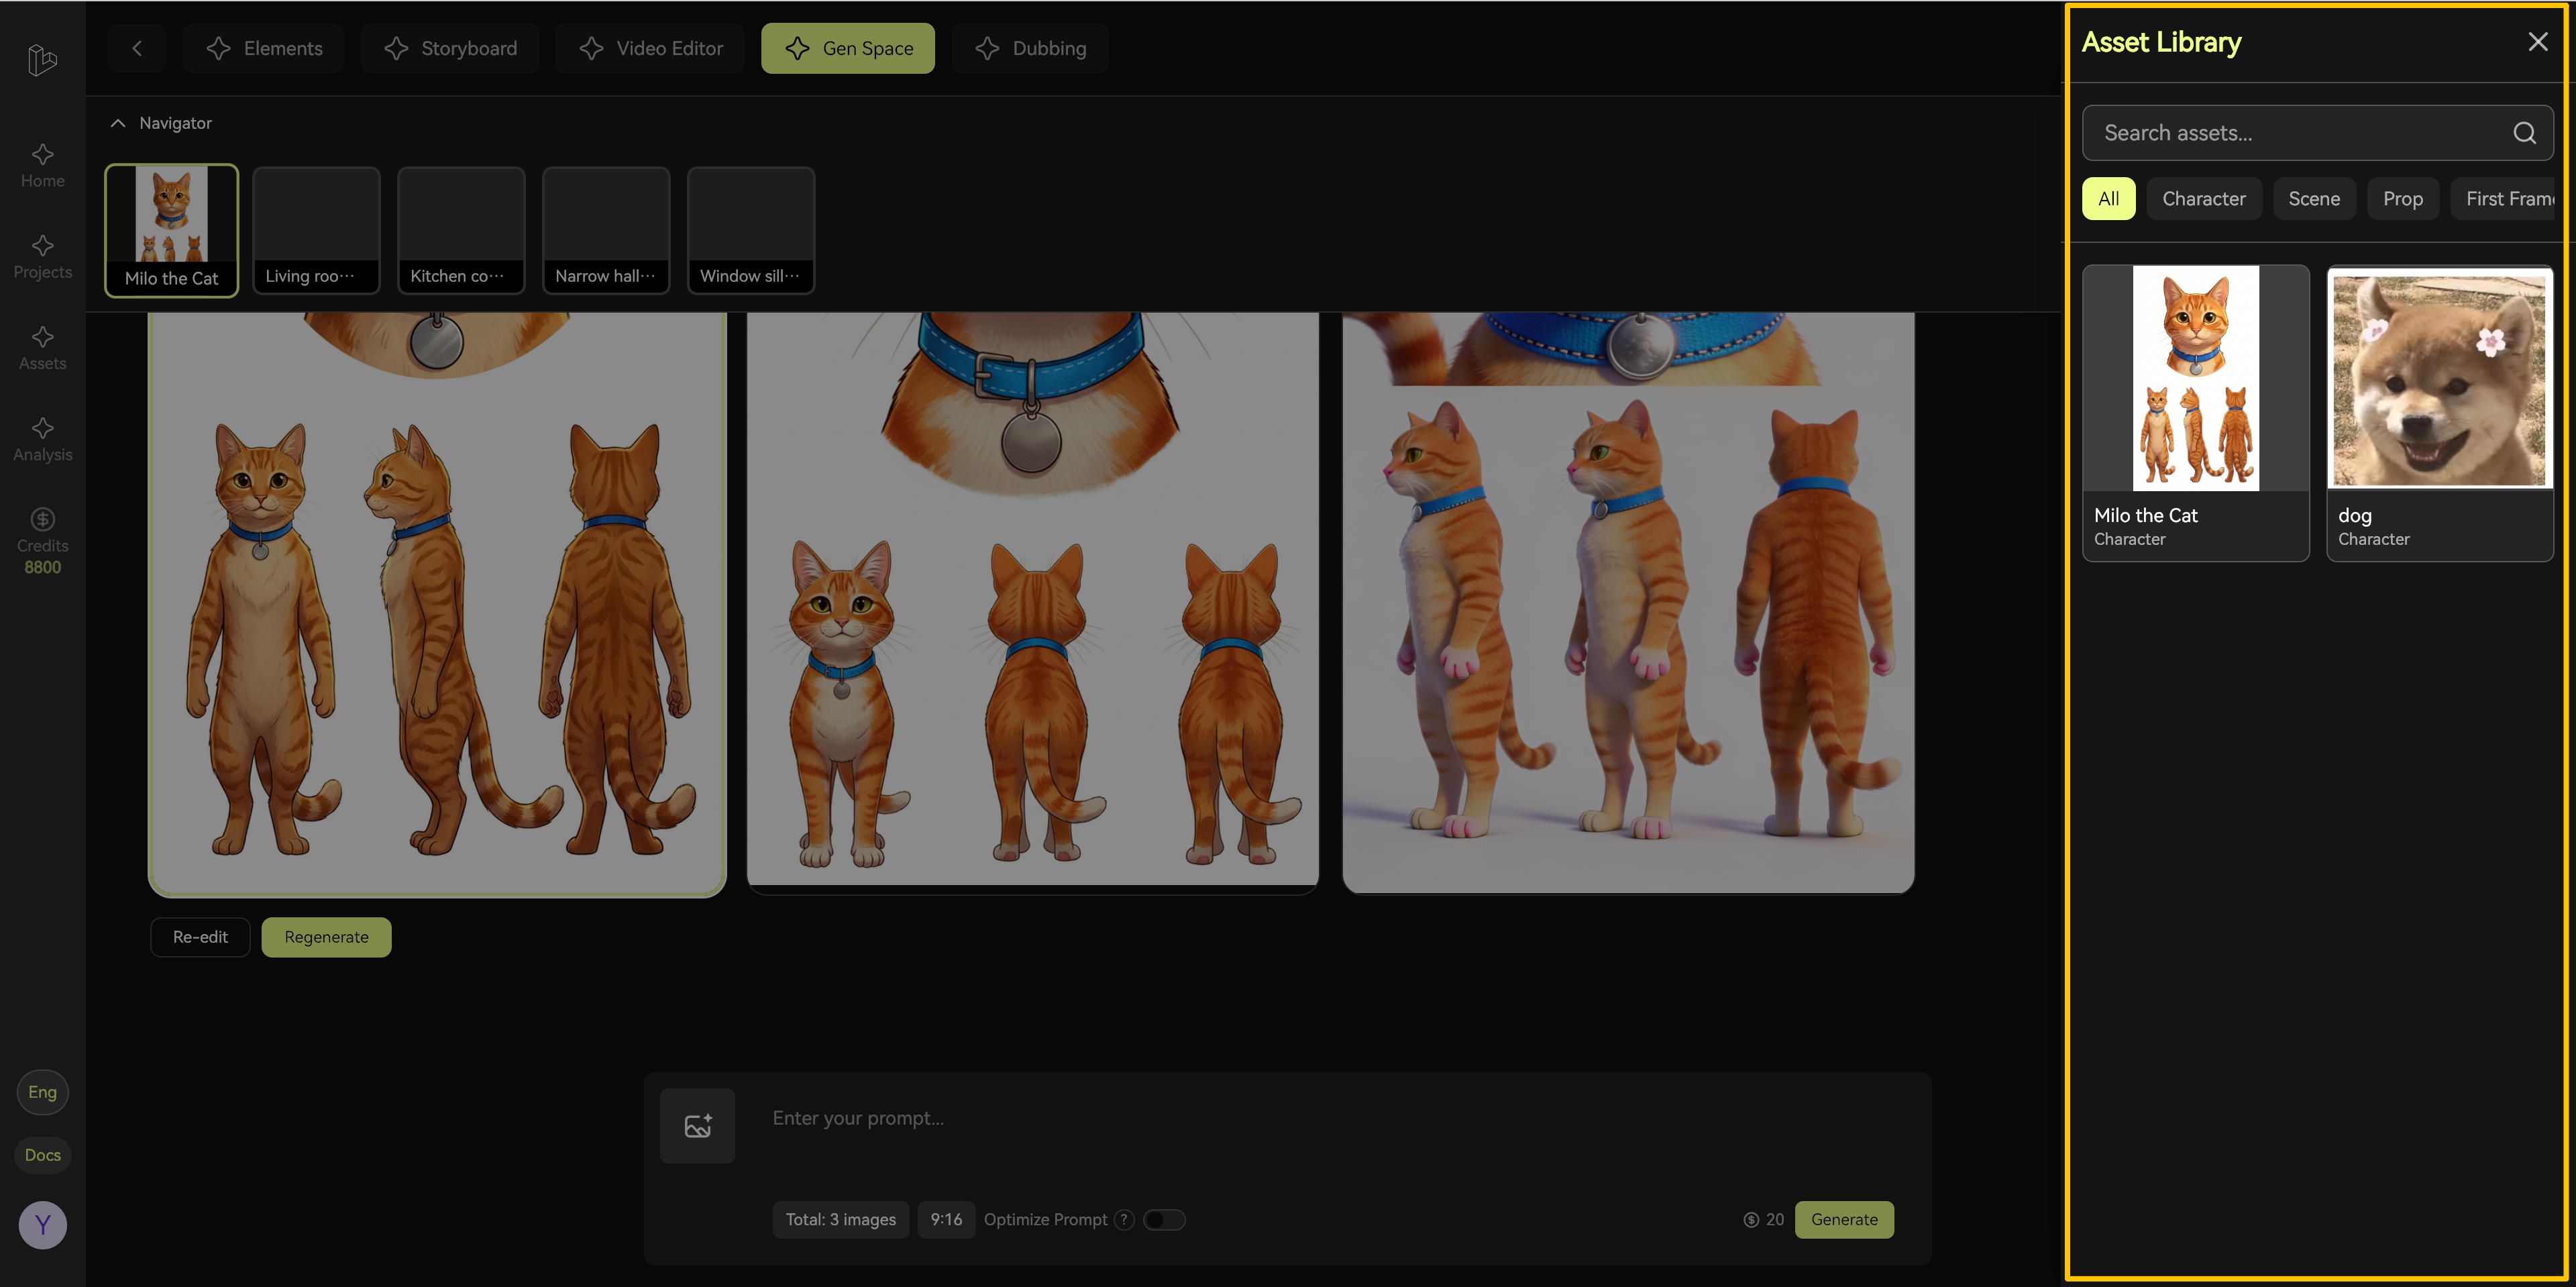Open the Projects sidebar icon
This screenshot has width=2576, height=1287.
(42, 246)
